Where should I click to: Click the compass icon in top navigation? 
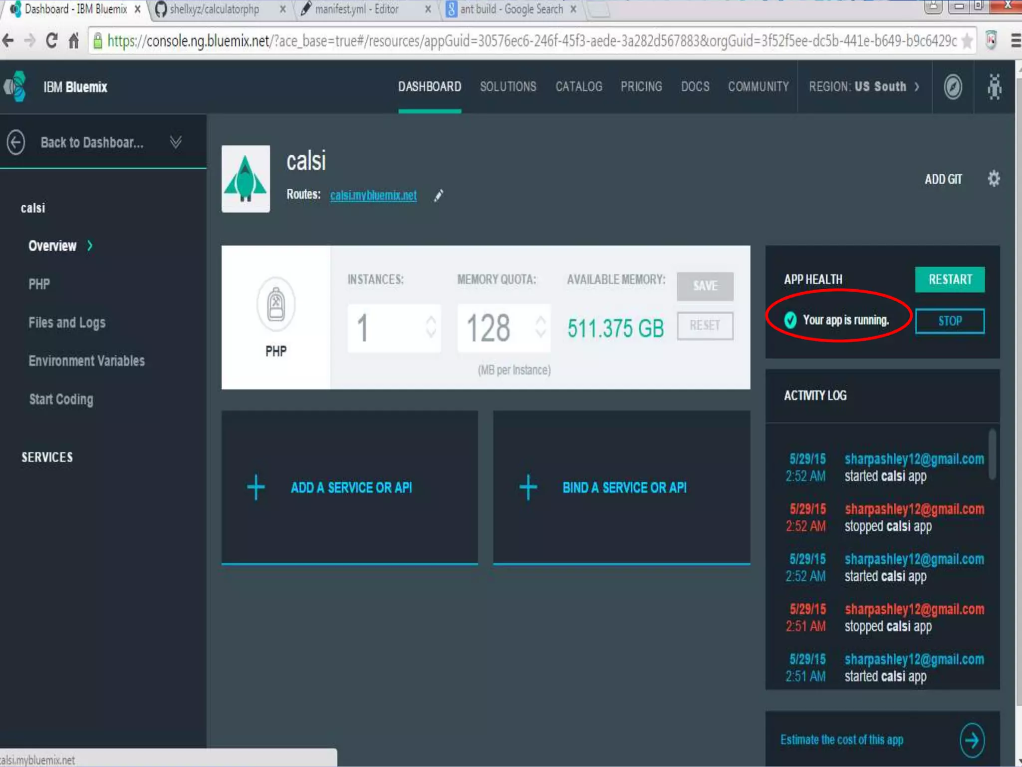pos(953,87)
